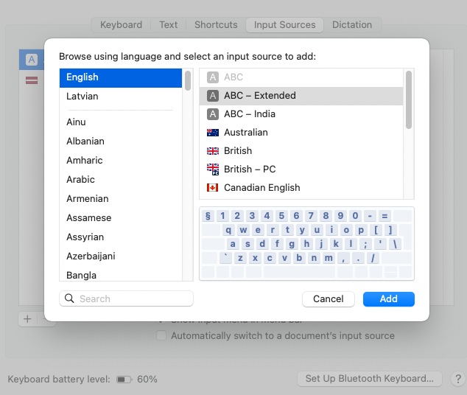This screenshot has height=395, width=467.
Task: Click the m key in keyboard preview
Action: 329,258
